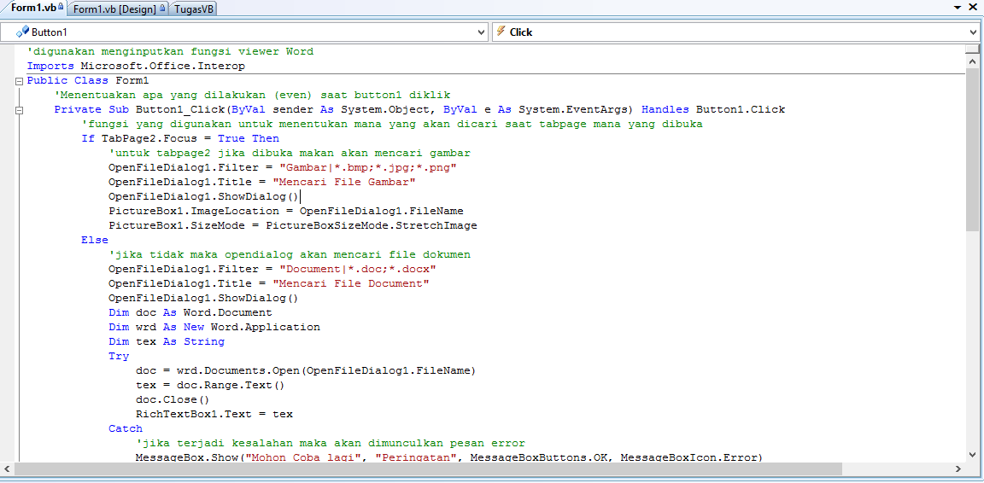Open the Click method name combo box
The height and width of the screenshot is (483, 984).
click(x=737, y=32)
